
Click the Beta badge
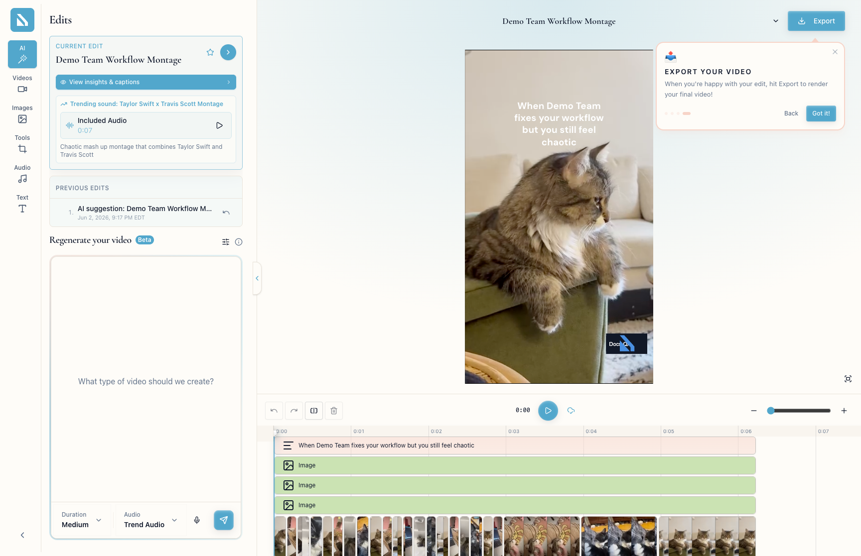[144, 240]
